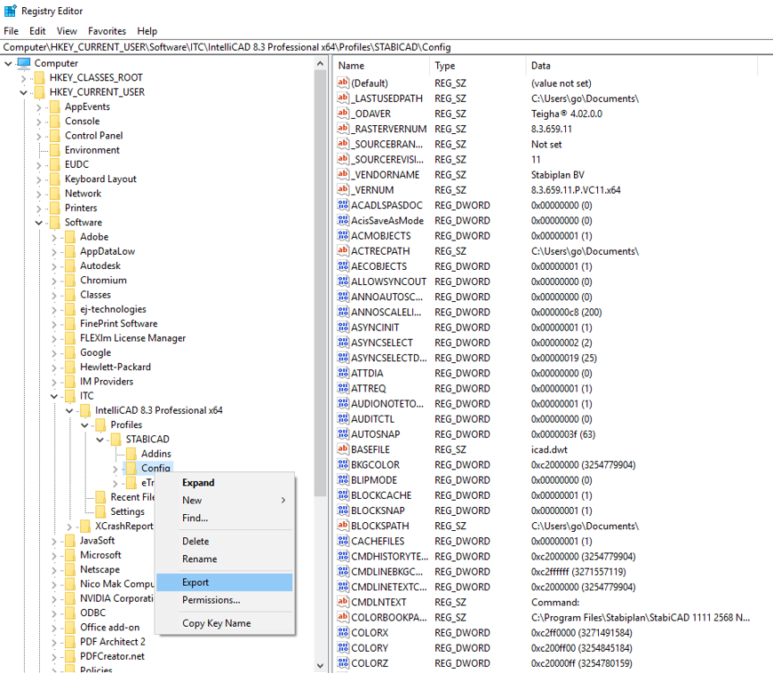This screenshot has width=773, height=673.
Task: Open the File menu
Action: point(11,30)
